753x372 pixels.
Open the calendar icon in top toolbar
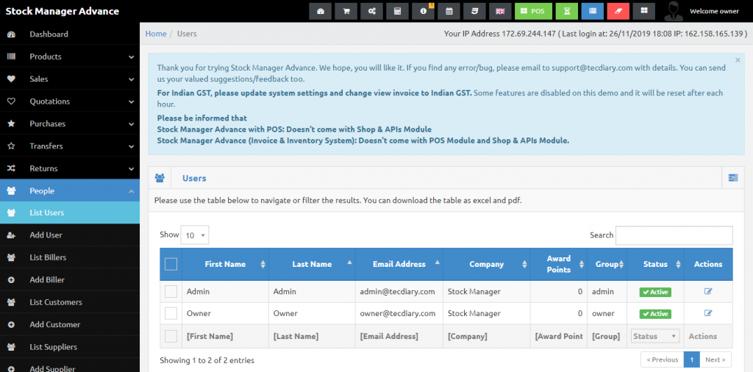coord(449,12)
